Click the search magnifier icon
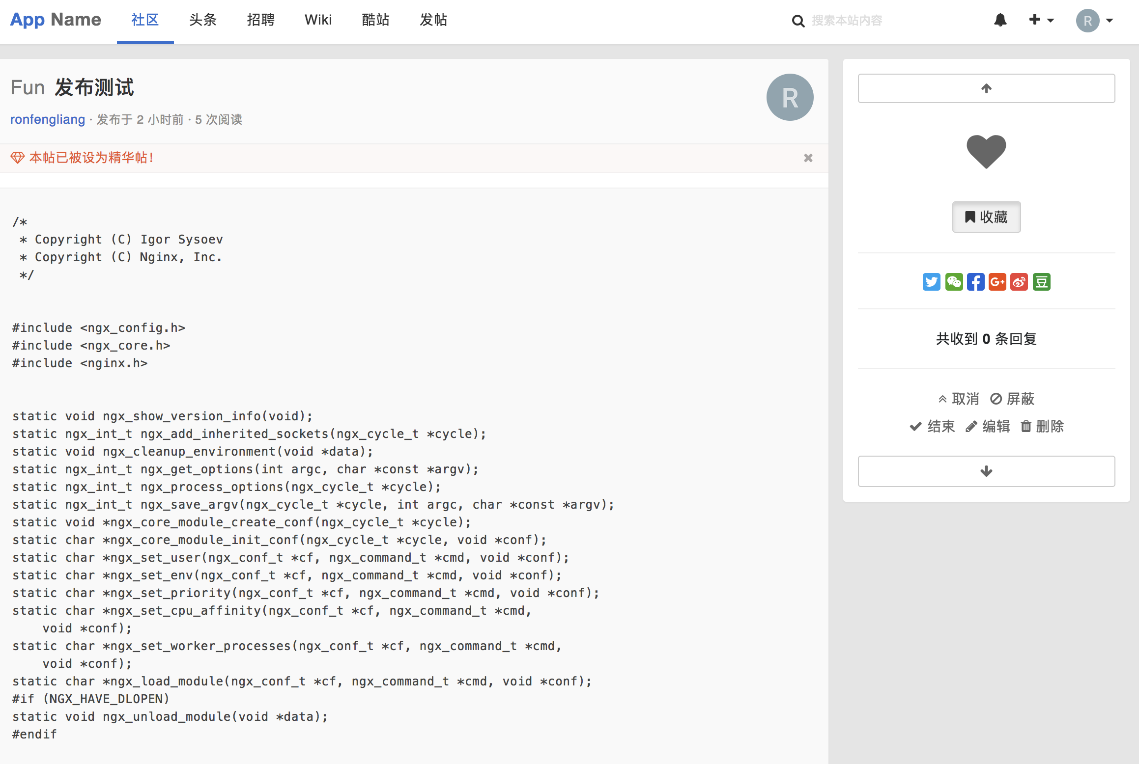Screen dimensions: 1139x764 tap(798, 21)
